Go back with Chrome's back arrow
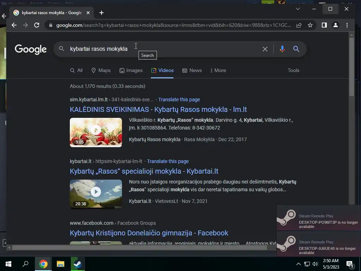Image resolution: width=361 pixels, height=271 pixels. click(14, 25)
